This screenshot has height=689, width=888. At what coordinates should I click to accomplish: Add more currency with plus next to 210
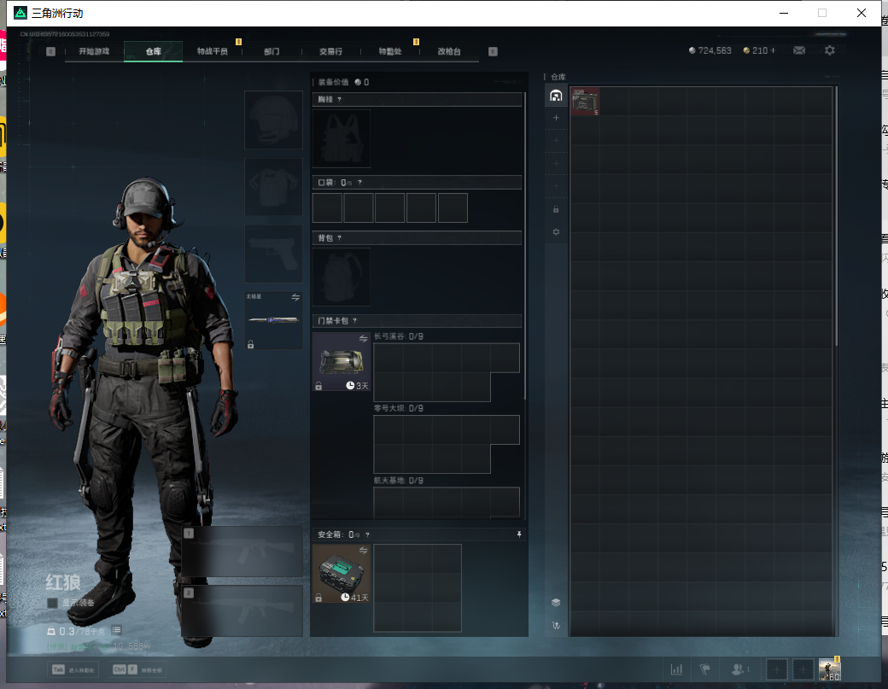coord(773,50)
